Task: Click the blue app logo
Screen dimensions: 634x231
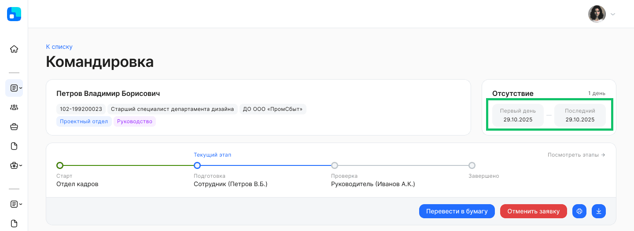Action: coord(14,14)
